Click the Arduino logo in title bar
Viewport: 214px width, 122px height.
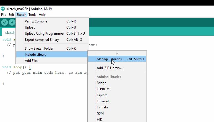click(x=3, y=9)
